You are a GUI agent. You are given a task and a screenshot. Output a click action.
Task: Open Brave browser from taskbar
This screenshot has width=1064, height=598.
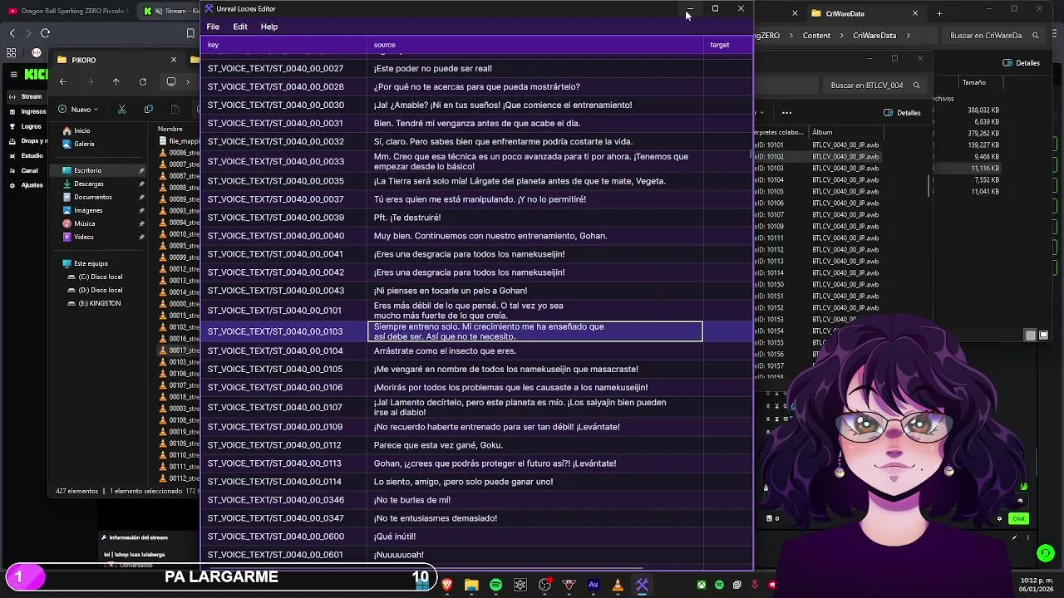click(447, 585)
